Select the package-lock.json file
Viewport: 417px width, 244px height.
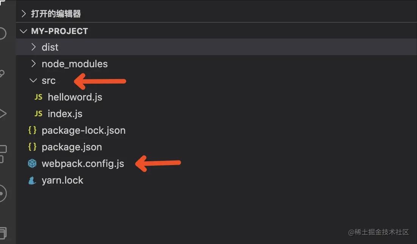click(x=84, y=130)
